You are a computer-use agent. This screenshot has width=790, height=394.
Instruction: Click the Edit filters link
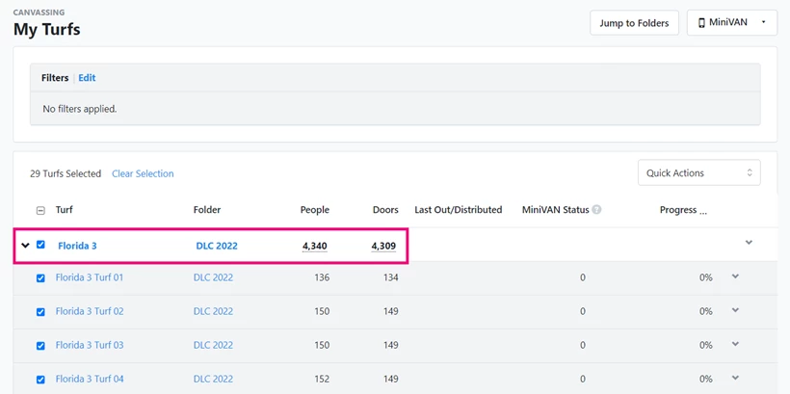[x=87, y=78]
